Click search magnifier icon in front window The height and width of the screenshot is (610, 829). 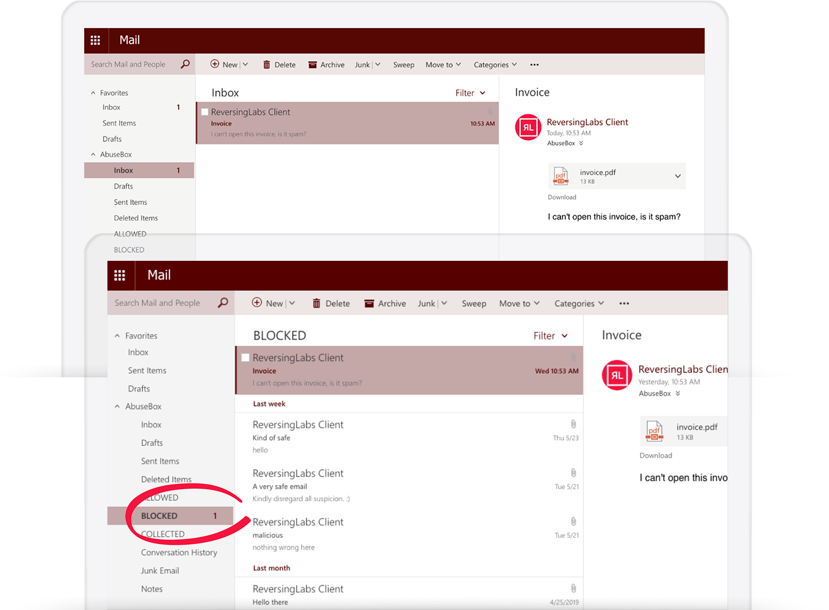[223, 303]
